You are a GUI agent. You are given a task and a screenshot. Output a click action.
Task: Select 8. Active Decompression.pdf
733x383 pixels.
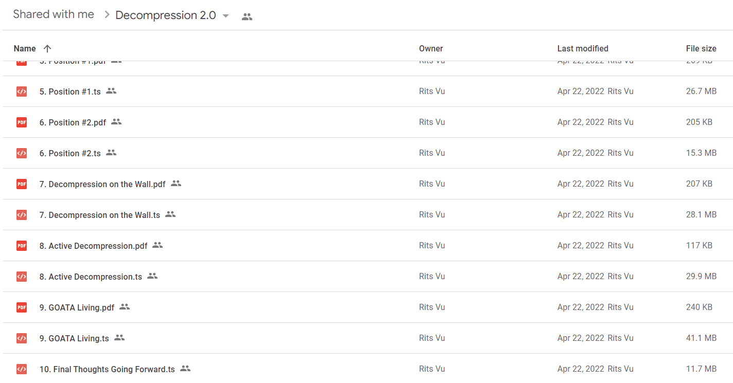[93, 246]
